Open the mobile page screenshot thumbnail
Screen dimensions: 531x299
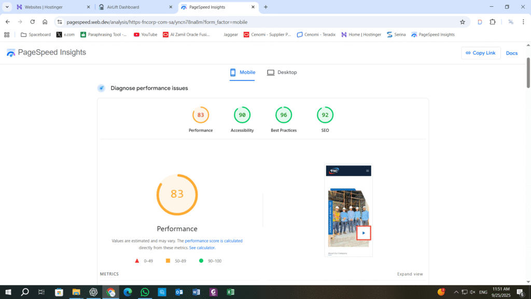point(348,211)
